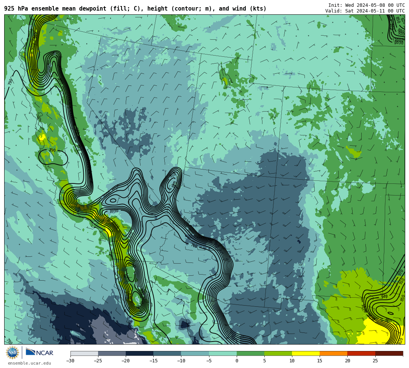409x368 pixels.
Task: Click the colorbar tick label 25
Action: point(375,361)
